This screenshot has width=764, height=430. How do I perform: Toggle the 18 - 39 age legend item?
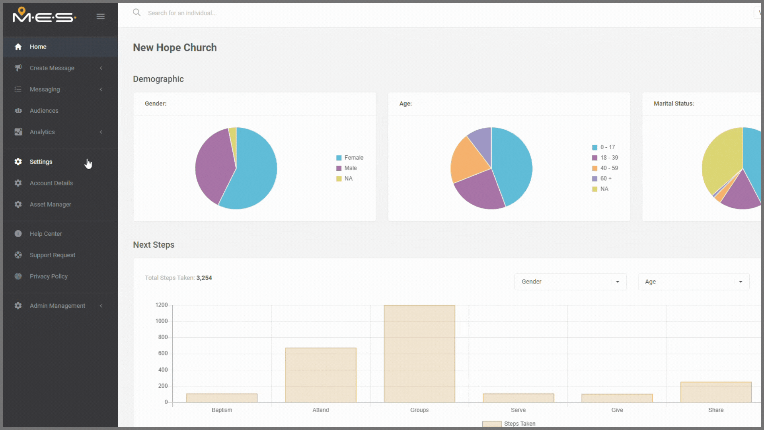605,158
